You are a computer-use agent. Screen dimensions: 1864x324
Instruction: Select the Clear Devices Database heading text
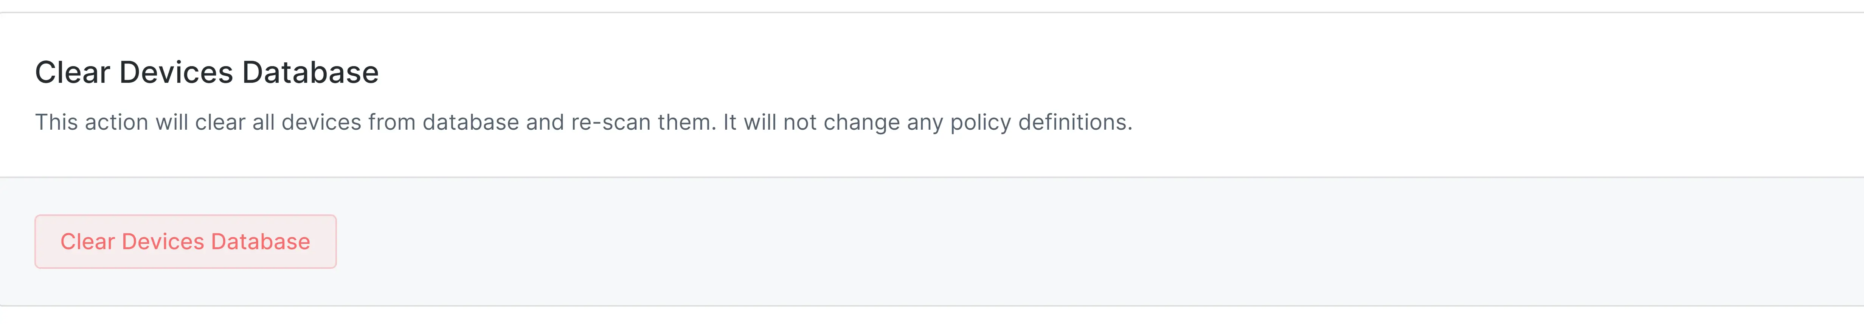tap(207, 72)
